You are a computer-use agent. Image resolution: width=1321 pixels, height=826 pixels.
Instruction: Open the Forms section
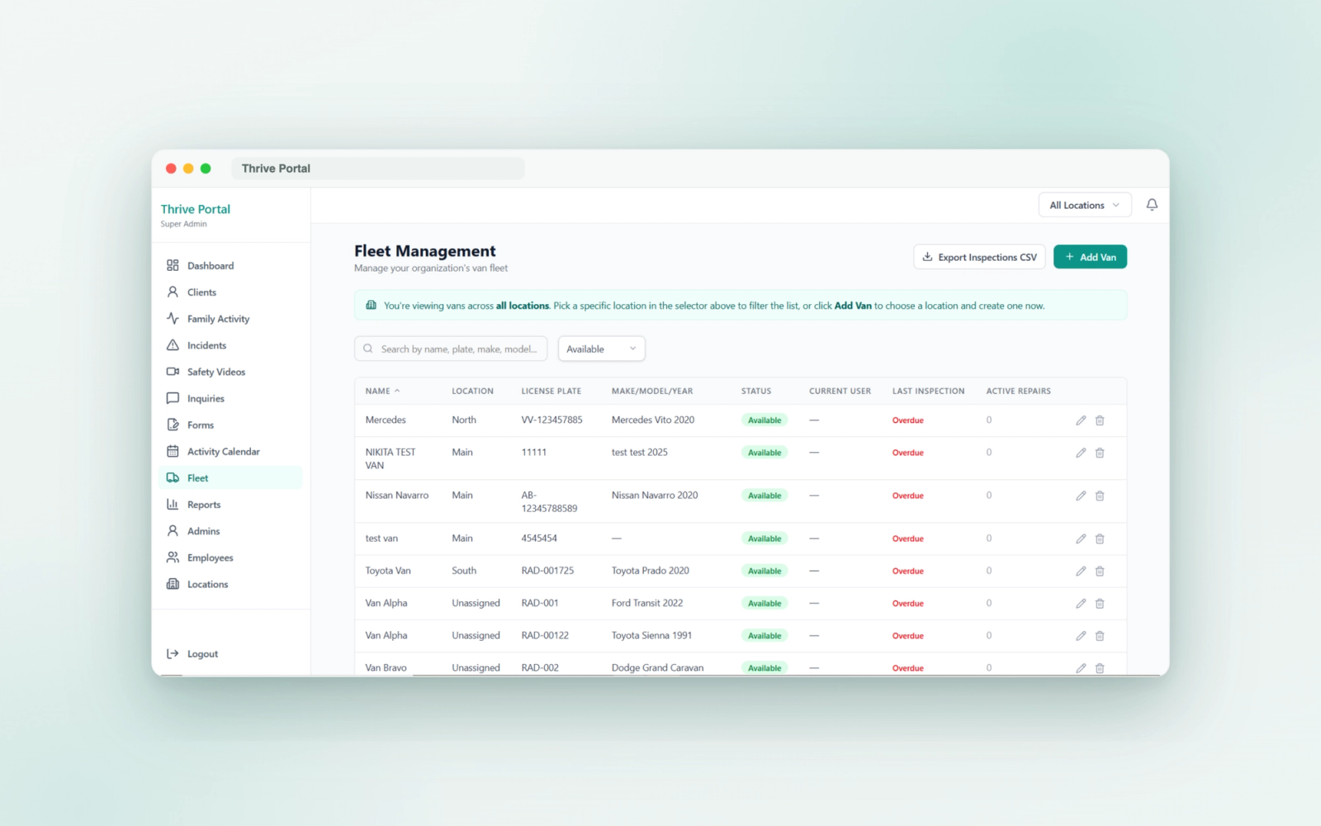tap(230, 425)
